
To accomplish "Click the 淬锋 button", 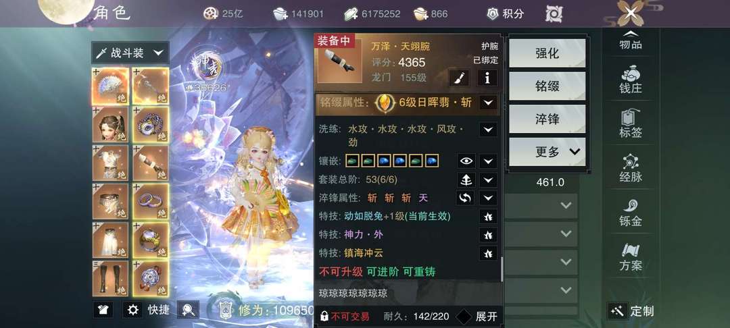I will 547,119.
